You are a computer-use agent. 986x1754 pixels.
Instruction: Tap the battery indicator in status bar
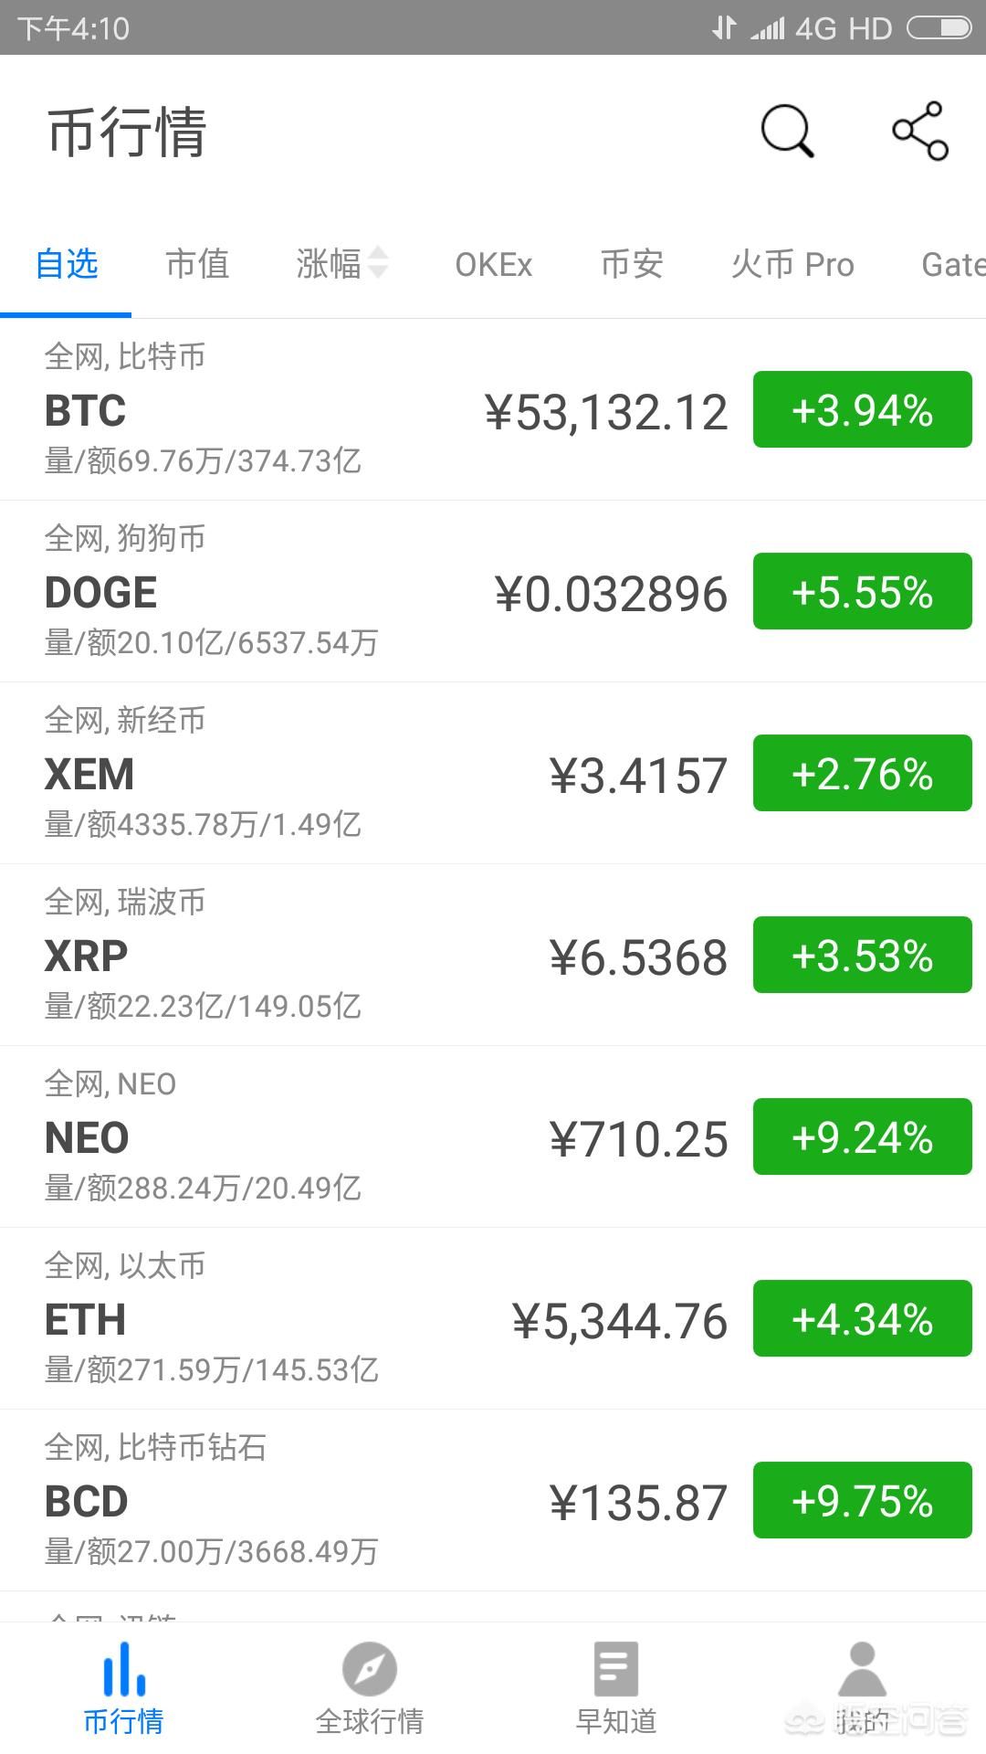tap(939, 28)
